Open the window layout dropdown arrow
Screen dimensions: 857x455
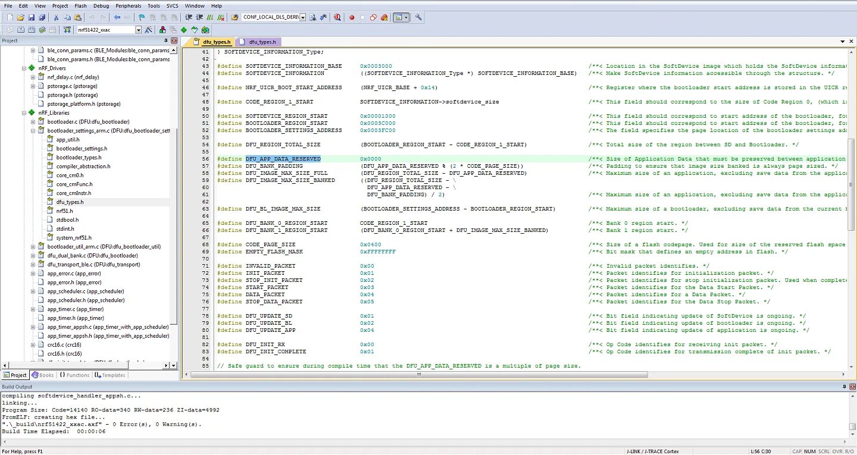point(406,17)
